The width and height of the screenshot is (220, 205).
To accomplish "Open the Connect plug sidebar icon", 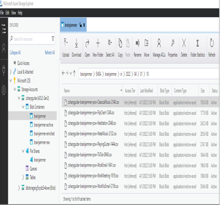I will [x=4, y=70].
